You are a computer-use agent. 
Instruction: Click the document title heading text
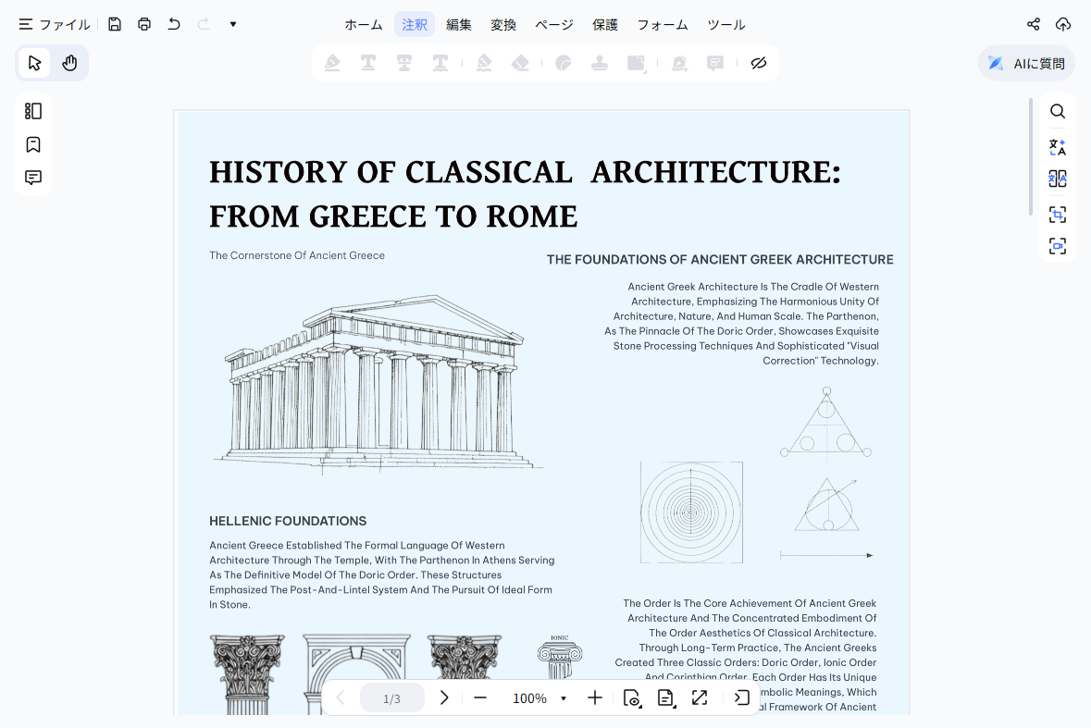coord(526,194)
